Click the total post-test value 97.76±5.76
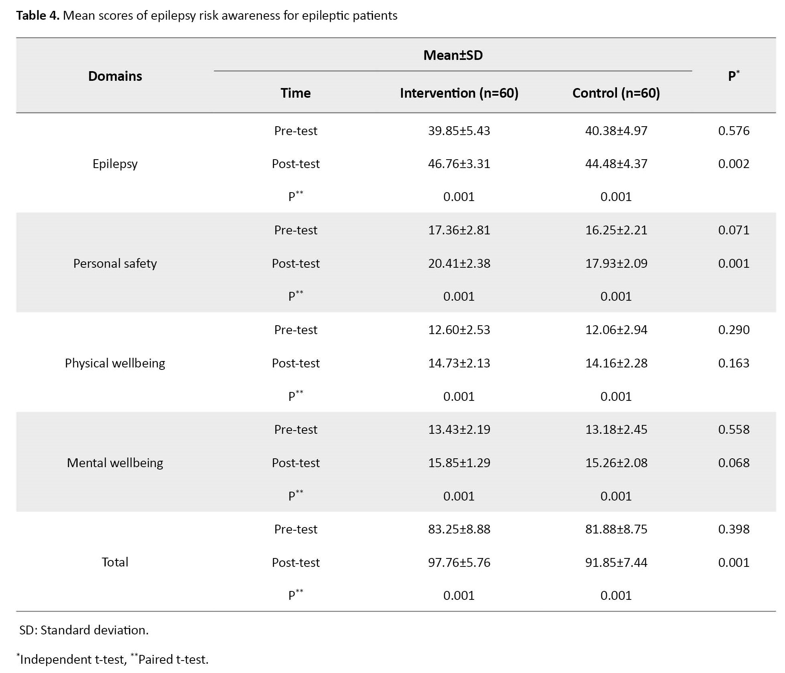This screenshot has width=785, height=673. click(x=459, y=562)
